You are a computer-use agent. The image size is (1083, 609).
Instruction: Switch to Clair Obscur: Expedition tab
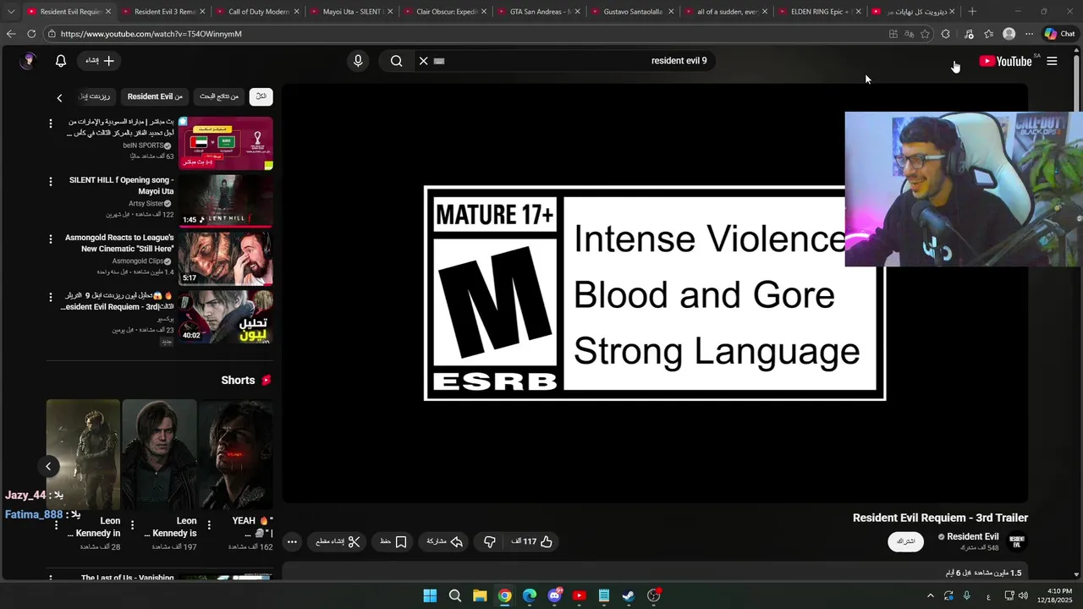tap(444, 11)
